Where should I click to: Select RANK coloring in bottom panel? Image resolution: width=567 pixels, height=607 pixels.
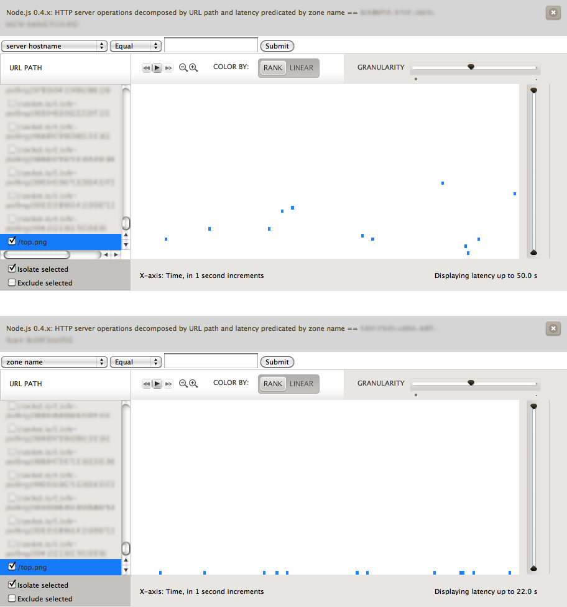click(x=273, y=384)
